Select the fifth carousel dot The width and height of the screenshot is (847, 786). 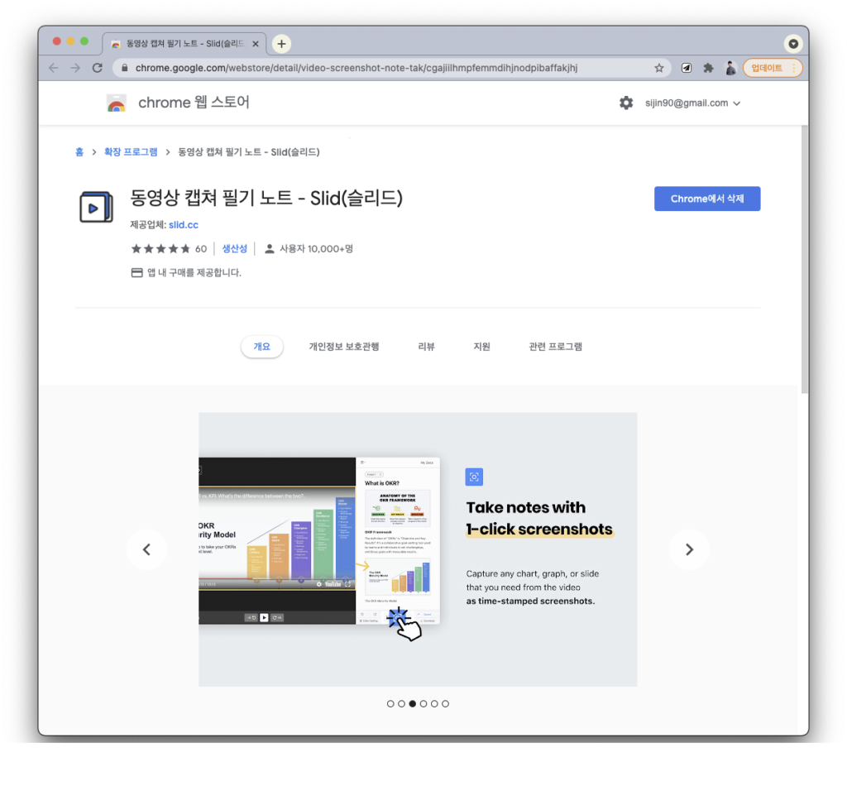tap(434, 704)
